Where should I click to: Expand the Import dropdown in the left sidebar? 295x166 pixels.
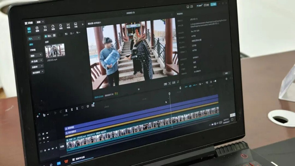coord(34,38)
